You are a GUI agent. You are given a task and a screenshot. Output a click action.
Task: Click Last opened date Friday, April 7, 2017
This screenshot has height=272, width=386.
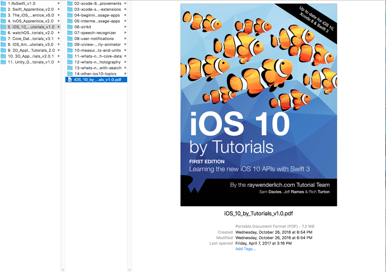click(263, 243)
